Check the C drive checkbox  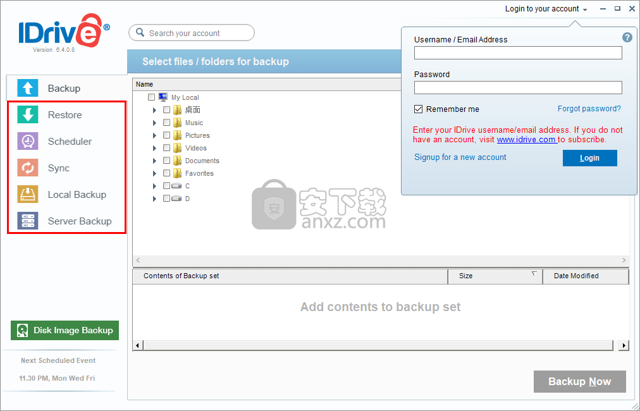(166, 186)
